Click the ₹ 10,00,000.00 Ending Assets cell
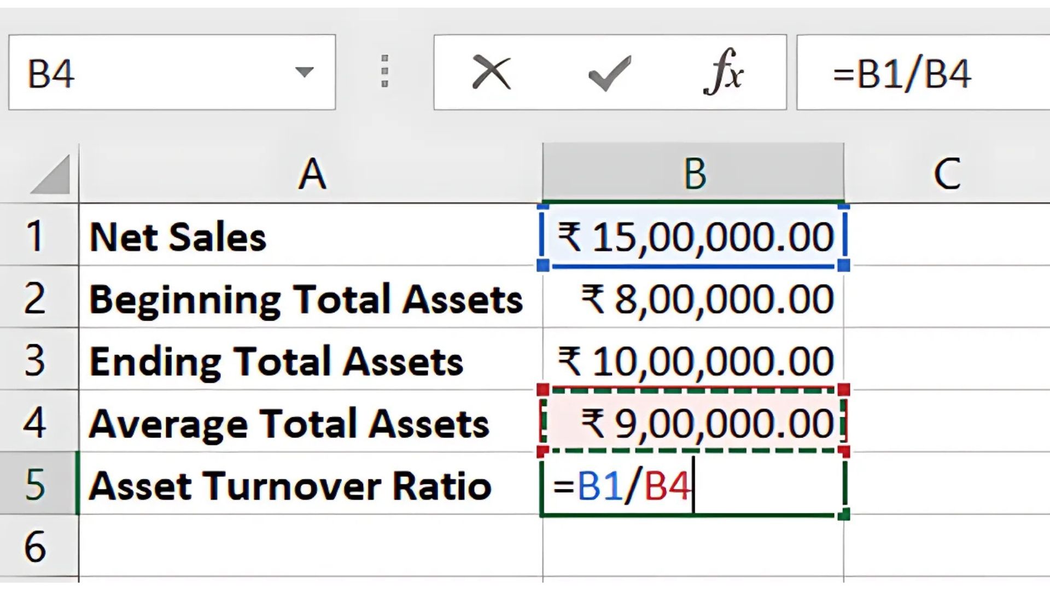 (693, 361)
